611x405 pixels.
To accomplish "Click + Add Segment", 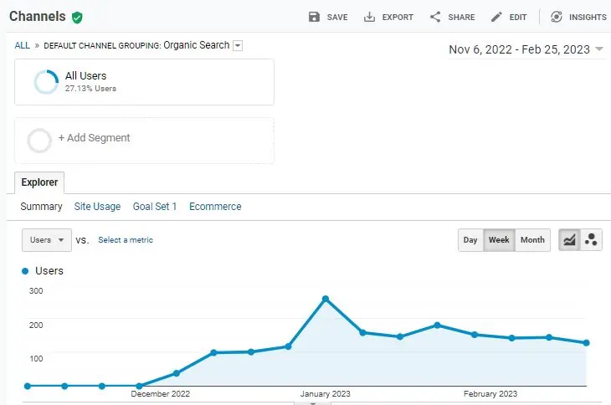I will click(94, 138).
